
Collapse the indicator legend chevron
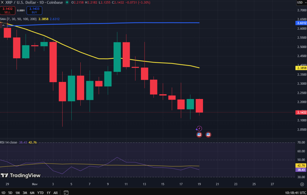[3, 25]
